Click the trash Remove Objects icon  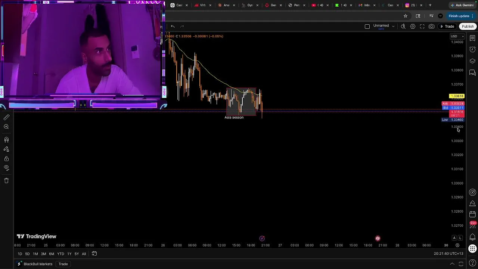[6, 180]
